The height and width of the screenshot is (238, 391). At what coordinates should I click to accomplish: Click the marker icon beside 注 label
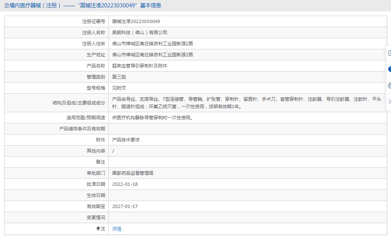tap(98, 229)
